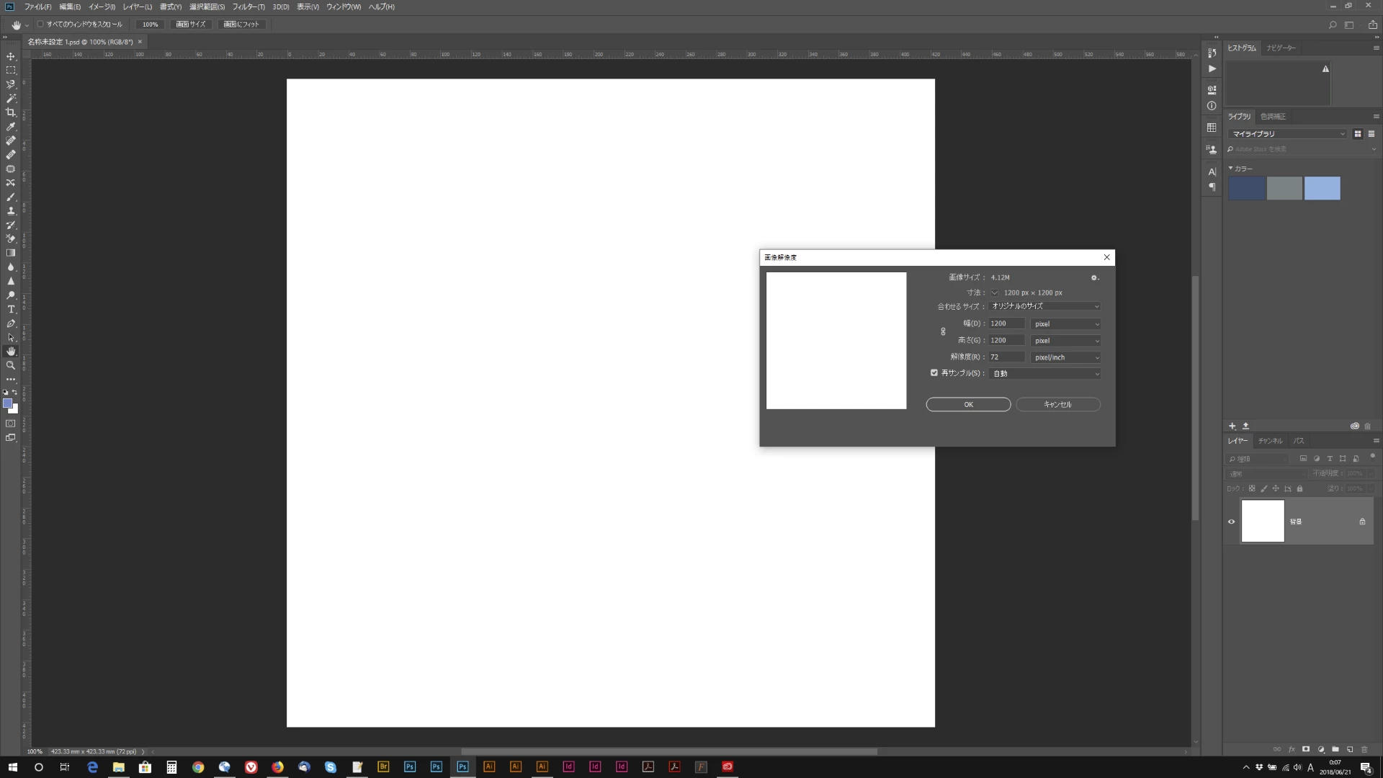Open the ファイル(F) menu
Viewport: 1383px width, 778px height.
click(38, 6)
